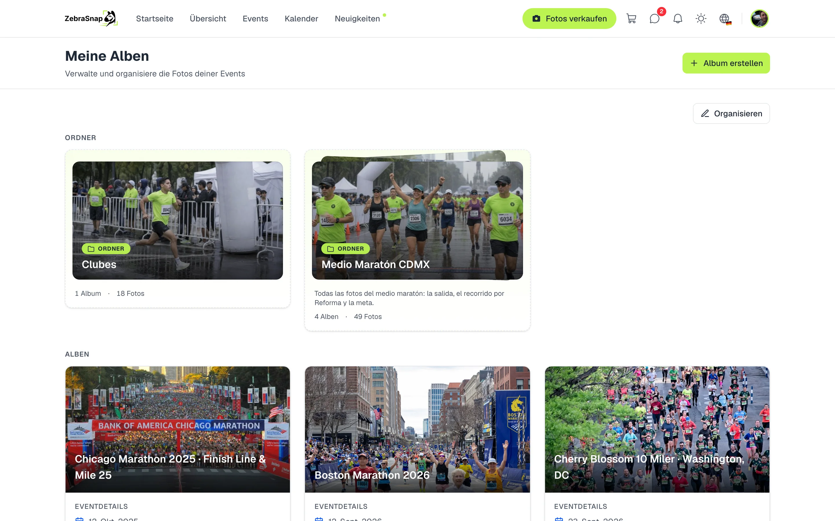835x521 pixels.
Task: Open the Kalender page
Action: click(x=301, y=19)
